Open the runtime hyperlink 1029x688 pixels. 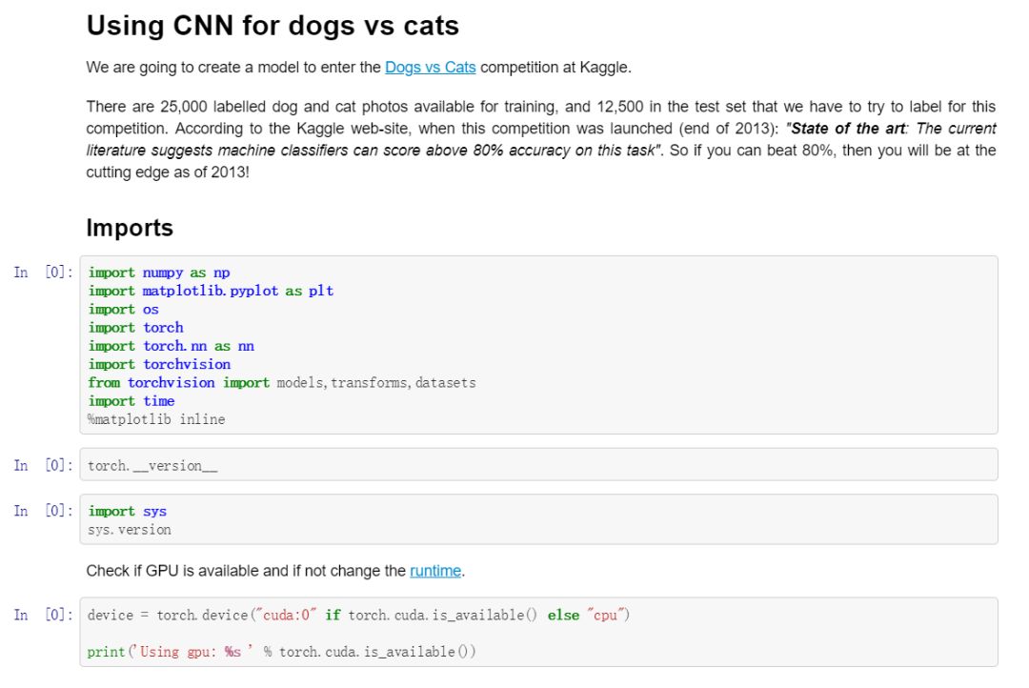435,571
